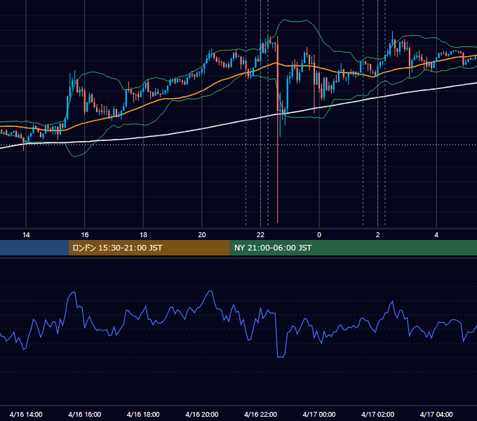The width and height of the screenshot is (477, 421).
Task: Click the 4/17 00:00 indicator axis label
Action: 319,414
